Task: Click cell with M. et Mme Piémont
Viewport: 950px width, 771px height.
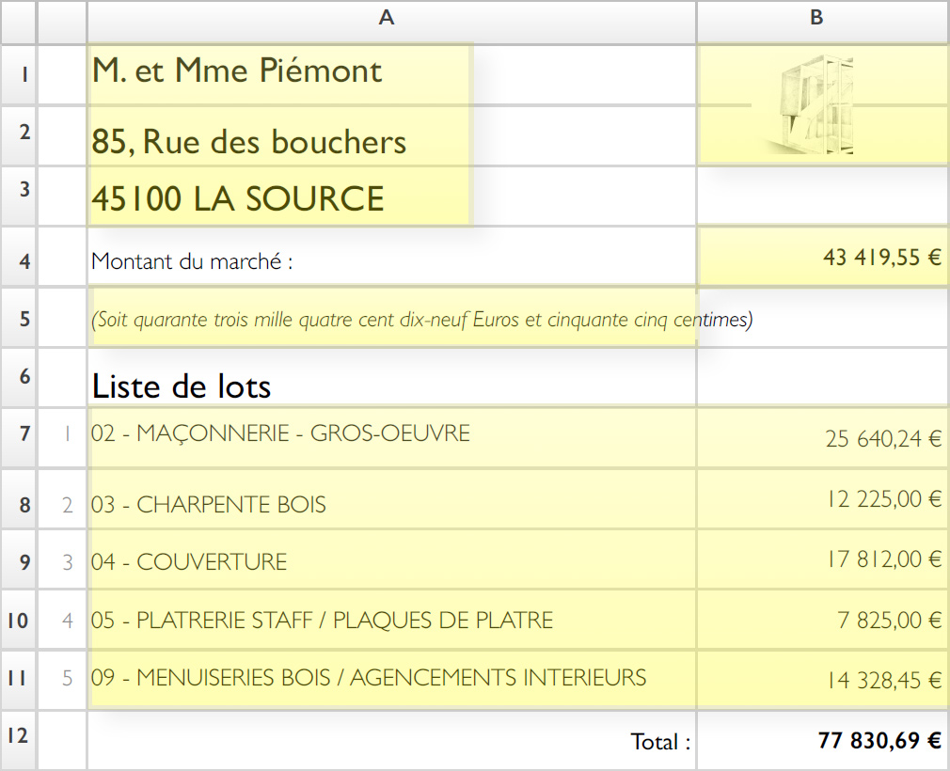Action: (237, 71)
